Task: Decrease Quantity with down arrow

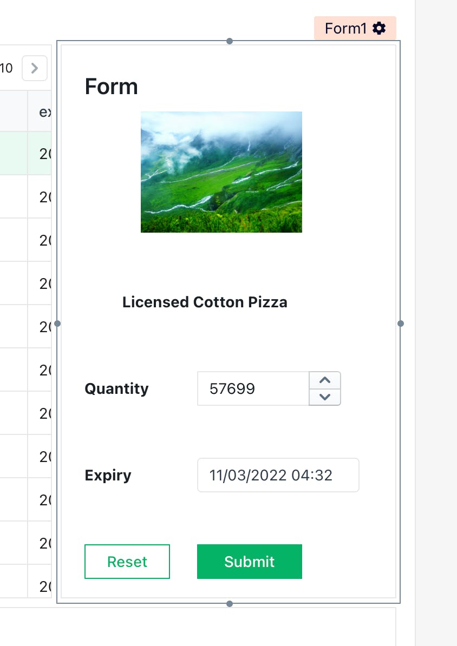Action: [325, 397]
